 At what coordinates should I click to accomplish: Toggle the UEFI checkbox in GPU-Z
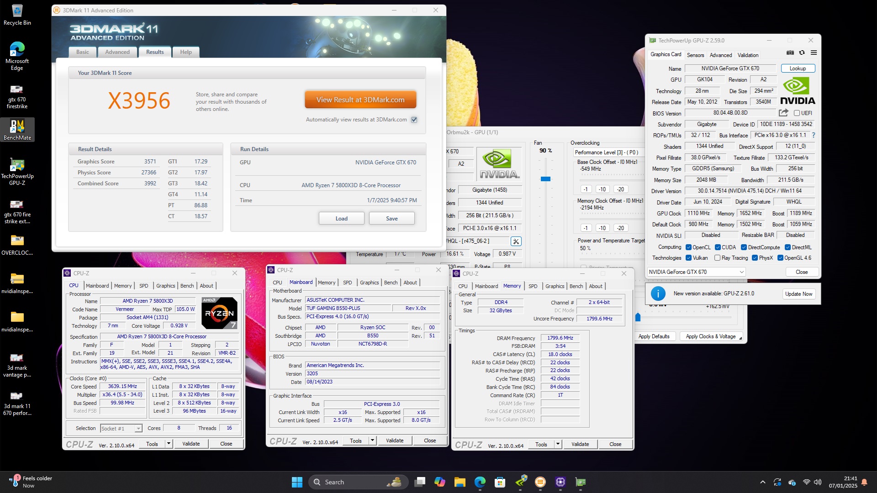[797, 113]
